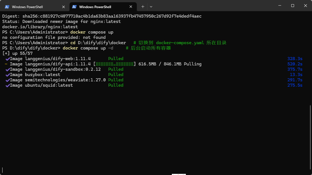Click the 'no configuration file provided: not found' line
The width and height of the screenshot is (312, 175).
tap(54, 37)
